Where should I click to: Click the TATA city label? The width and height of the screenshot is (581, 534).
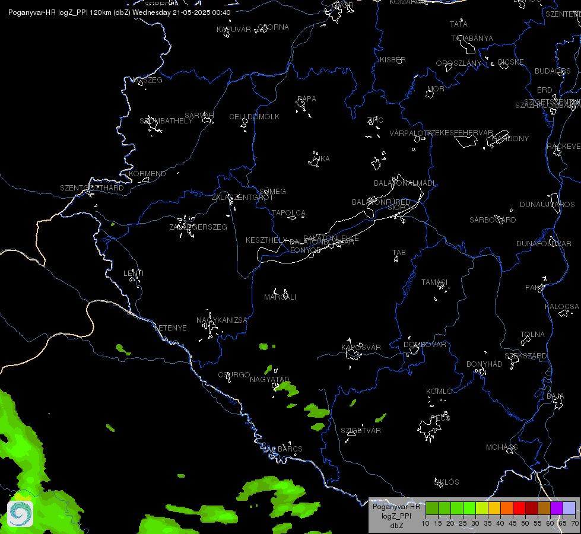click(x=458, y=24)
